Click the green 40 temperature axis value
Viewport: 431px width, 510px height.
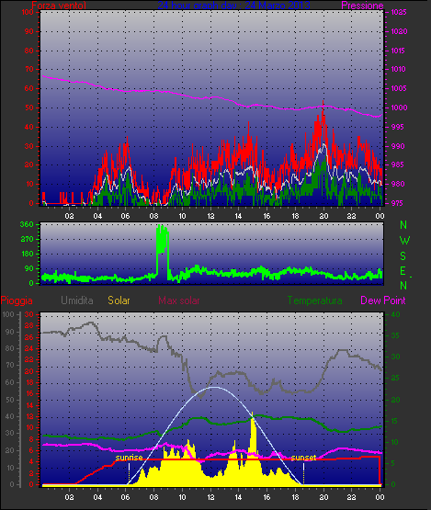(395, 315)
